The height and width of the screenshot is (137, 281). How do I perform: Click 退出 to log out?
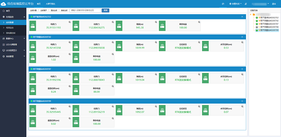pyautogui.click(x=274, y=4)
